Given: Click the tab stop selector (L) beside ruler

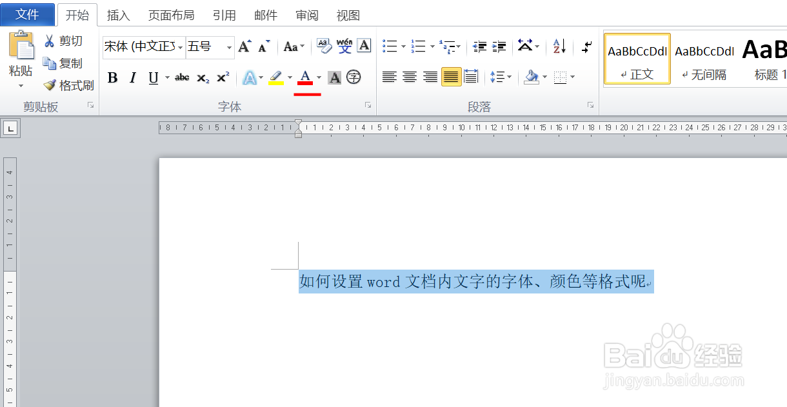Looking at the screenshot, I should point(10,128).
